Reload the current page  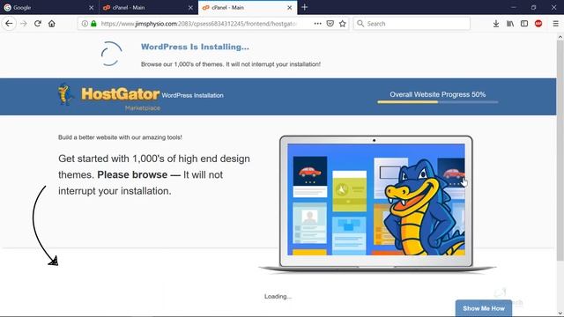point(38,24)
